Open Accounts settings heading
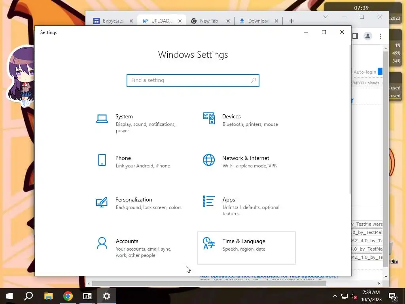 [x=127, y=241]
